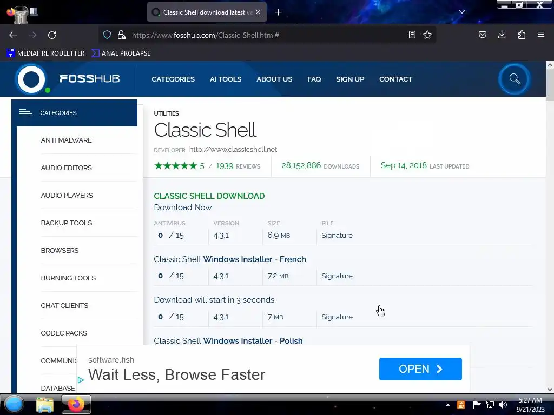Click the Sep 14, 2018 last updated date
The image size is (554, 415).
404,165
